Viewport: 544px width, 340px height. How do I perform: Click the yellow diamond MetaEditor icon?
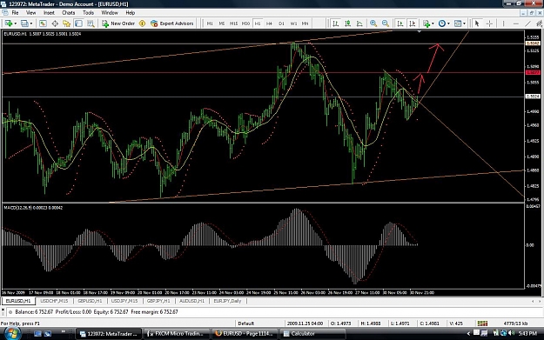click(142, 23)
